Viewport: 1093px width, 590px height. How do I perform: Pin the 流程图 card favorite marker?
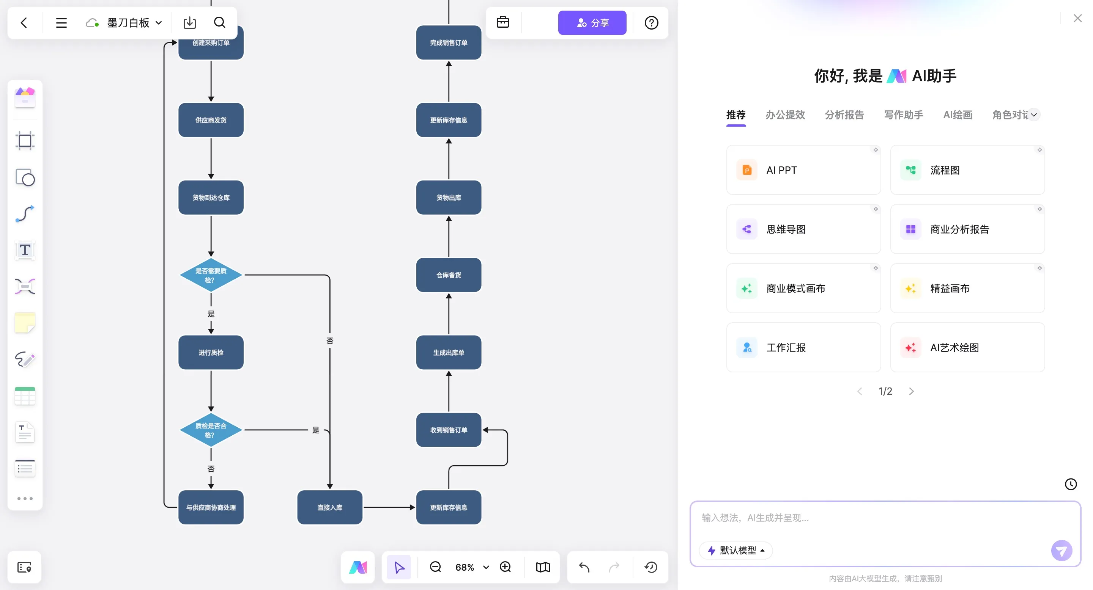(x=1039, y=150)
